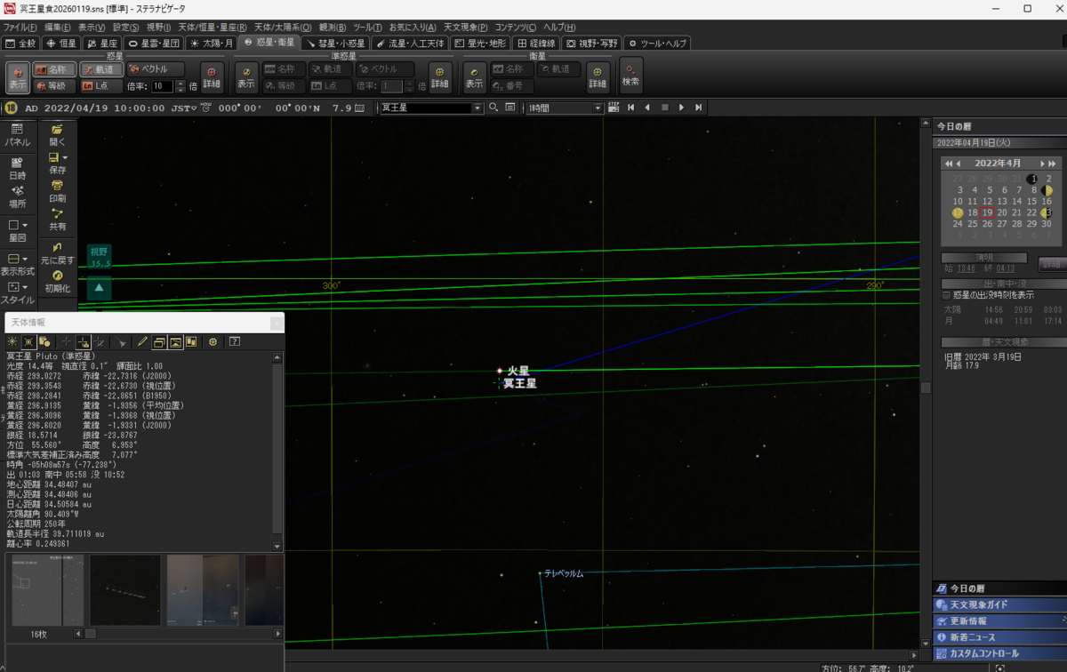Click the 視野 15.5 field-of-view indicator
Image resolution: width=1067 pixels, height=672 pixels.
[x=99, y=257]
